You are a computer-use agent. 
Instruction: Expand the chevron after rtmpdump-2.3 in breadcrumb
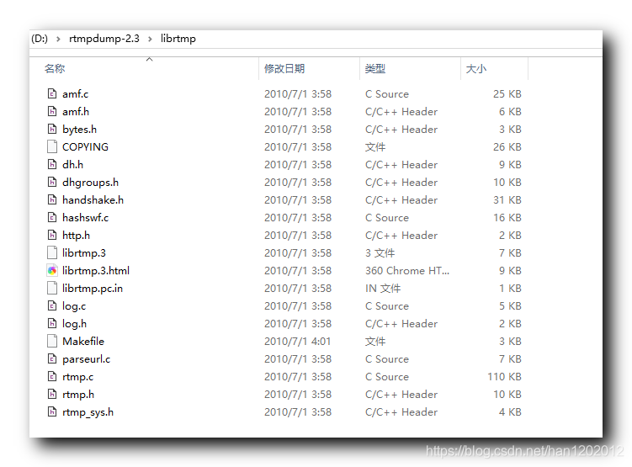[150, 39]
